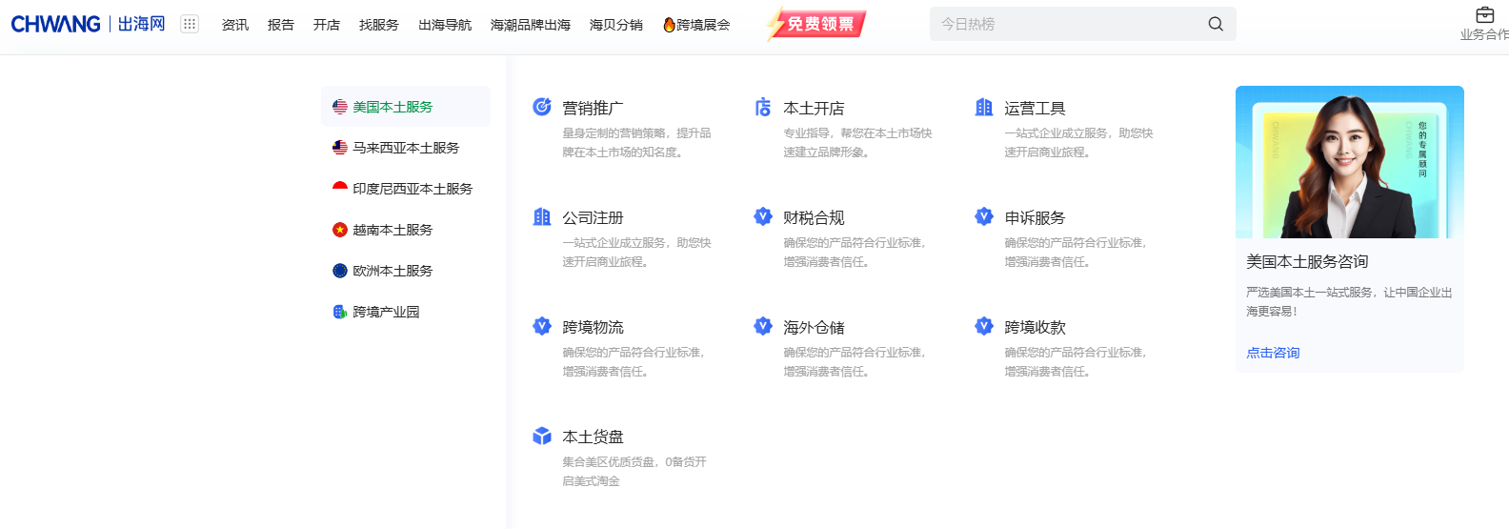
Task: Click the 财税合规 badge icon
Action: coord(763,216)
